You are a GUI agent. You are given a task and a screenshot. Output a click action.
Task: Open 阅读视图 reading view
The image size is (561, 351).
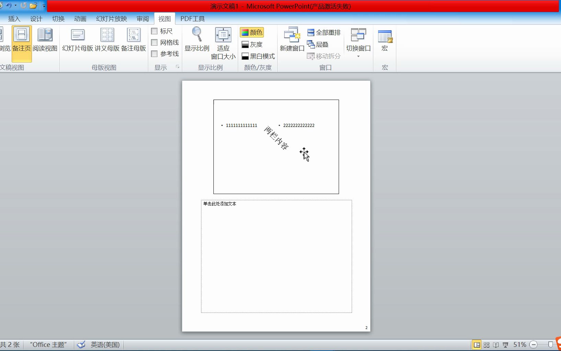[45, 41]
